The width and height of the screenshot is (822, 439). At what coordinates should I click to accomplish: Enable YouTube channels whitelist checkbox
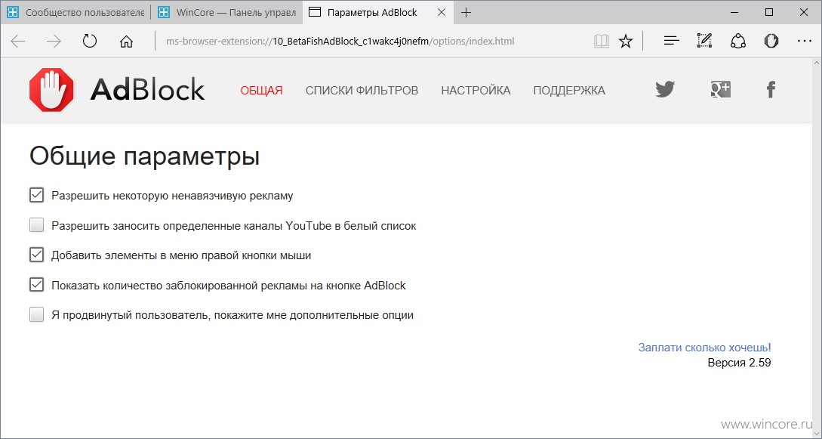click(36, 225)
